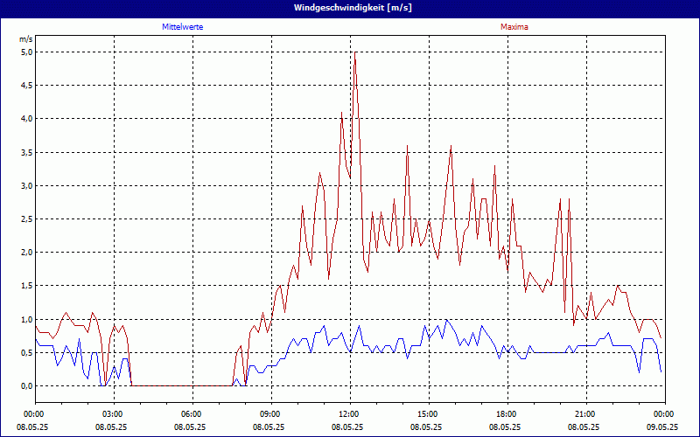
Task: Click the Windgeschwindigkeit [m/s] title bar
Action: [350, 7]
